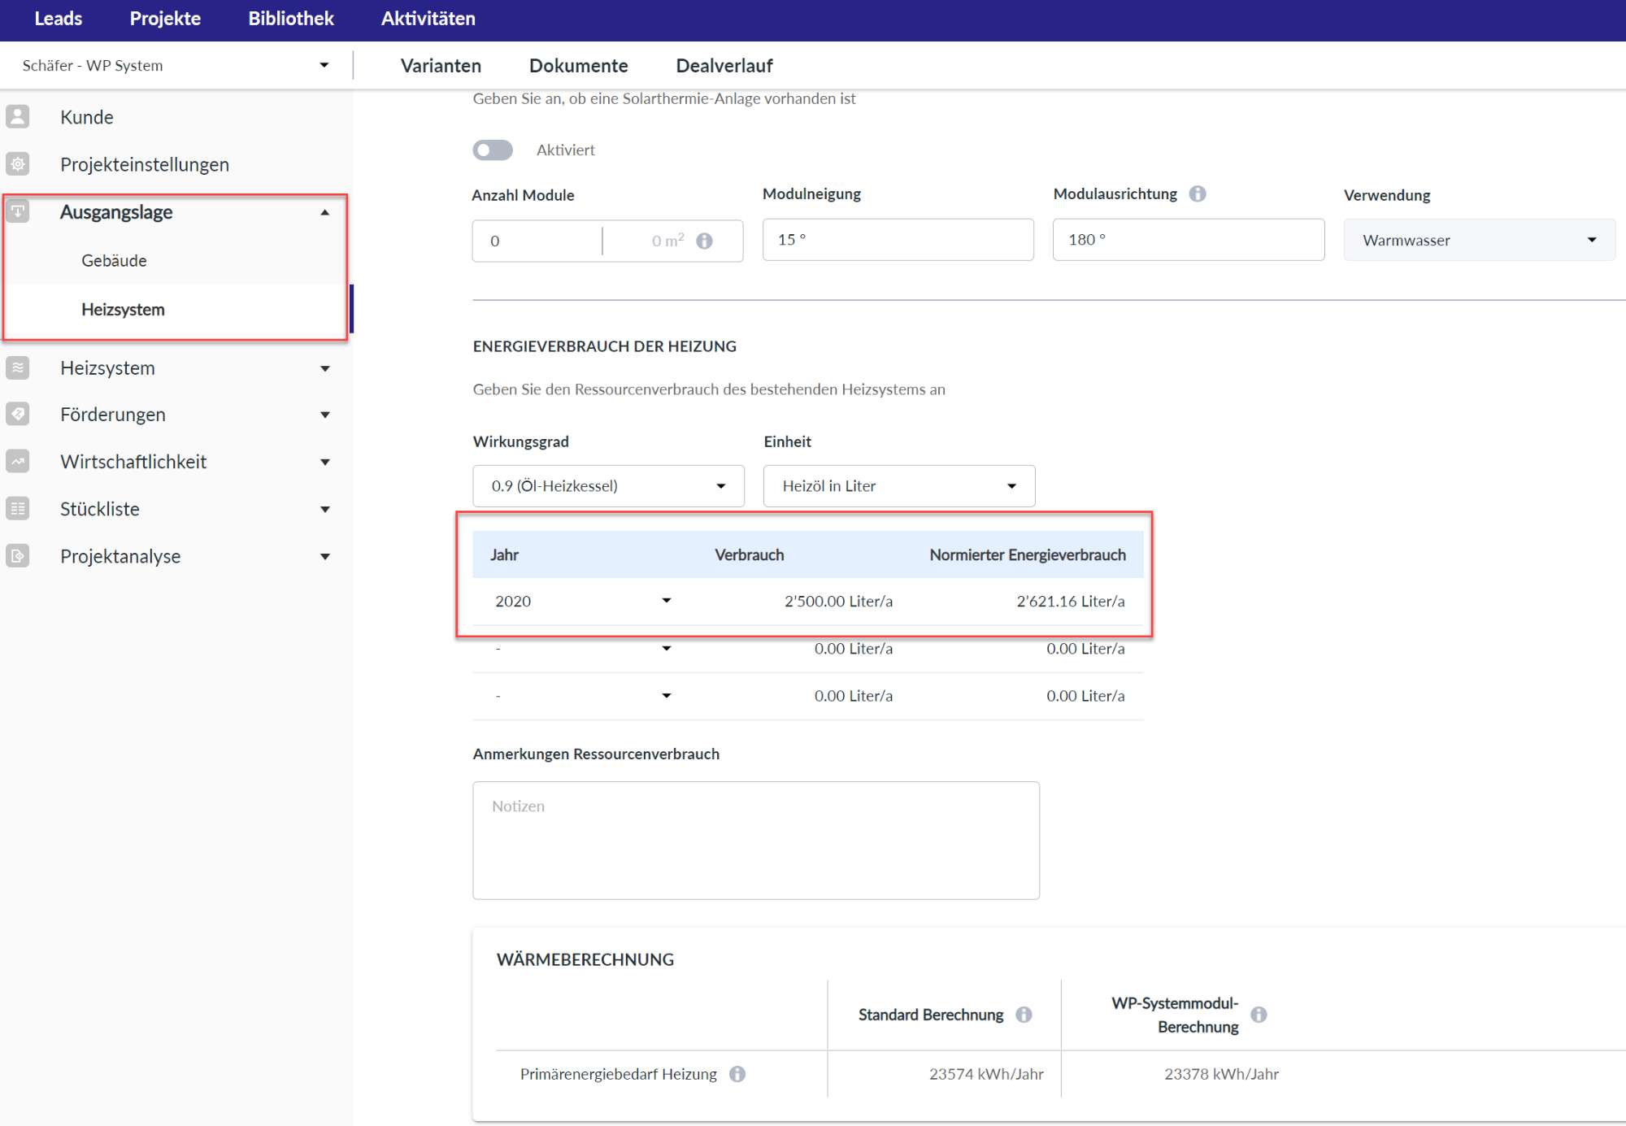Open the year 2020 dropdown
1626x1126 pixels.
666,601
